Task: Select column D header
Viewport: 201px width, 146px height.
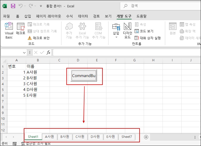Action: coord(78,60)
